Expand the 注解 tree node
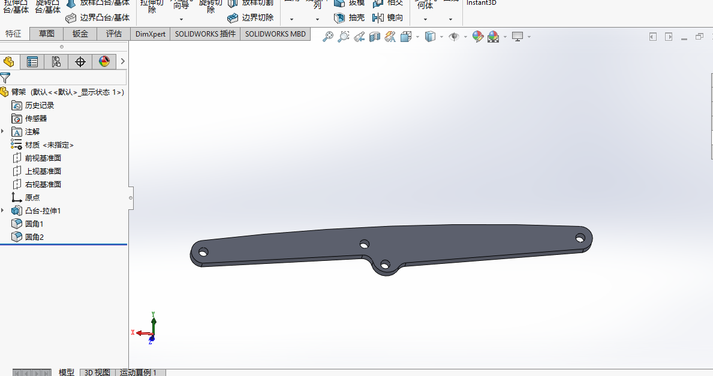Screen dimensions: 713x376 pyautogui.click(x=3, y=131)
